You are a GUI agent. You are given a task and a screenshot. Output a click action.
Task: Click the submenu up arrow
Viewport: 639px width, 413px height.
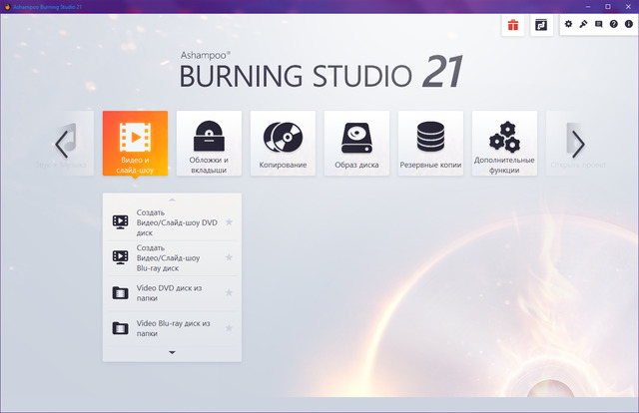pyautogui.click(x=172, y=200)
